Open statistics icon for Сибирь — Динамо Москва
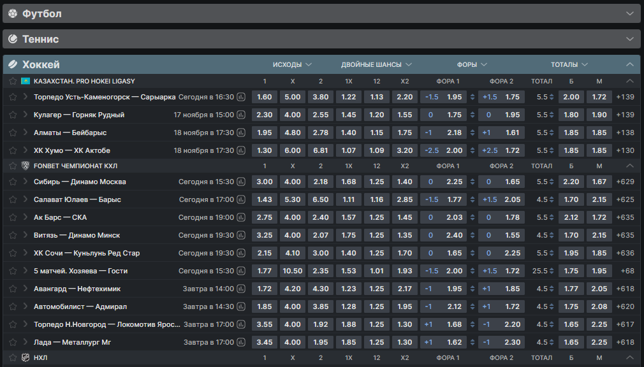Viewport: 644px width, 367px height. coord(241,182)
